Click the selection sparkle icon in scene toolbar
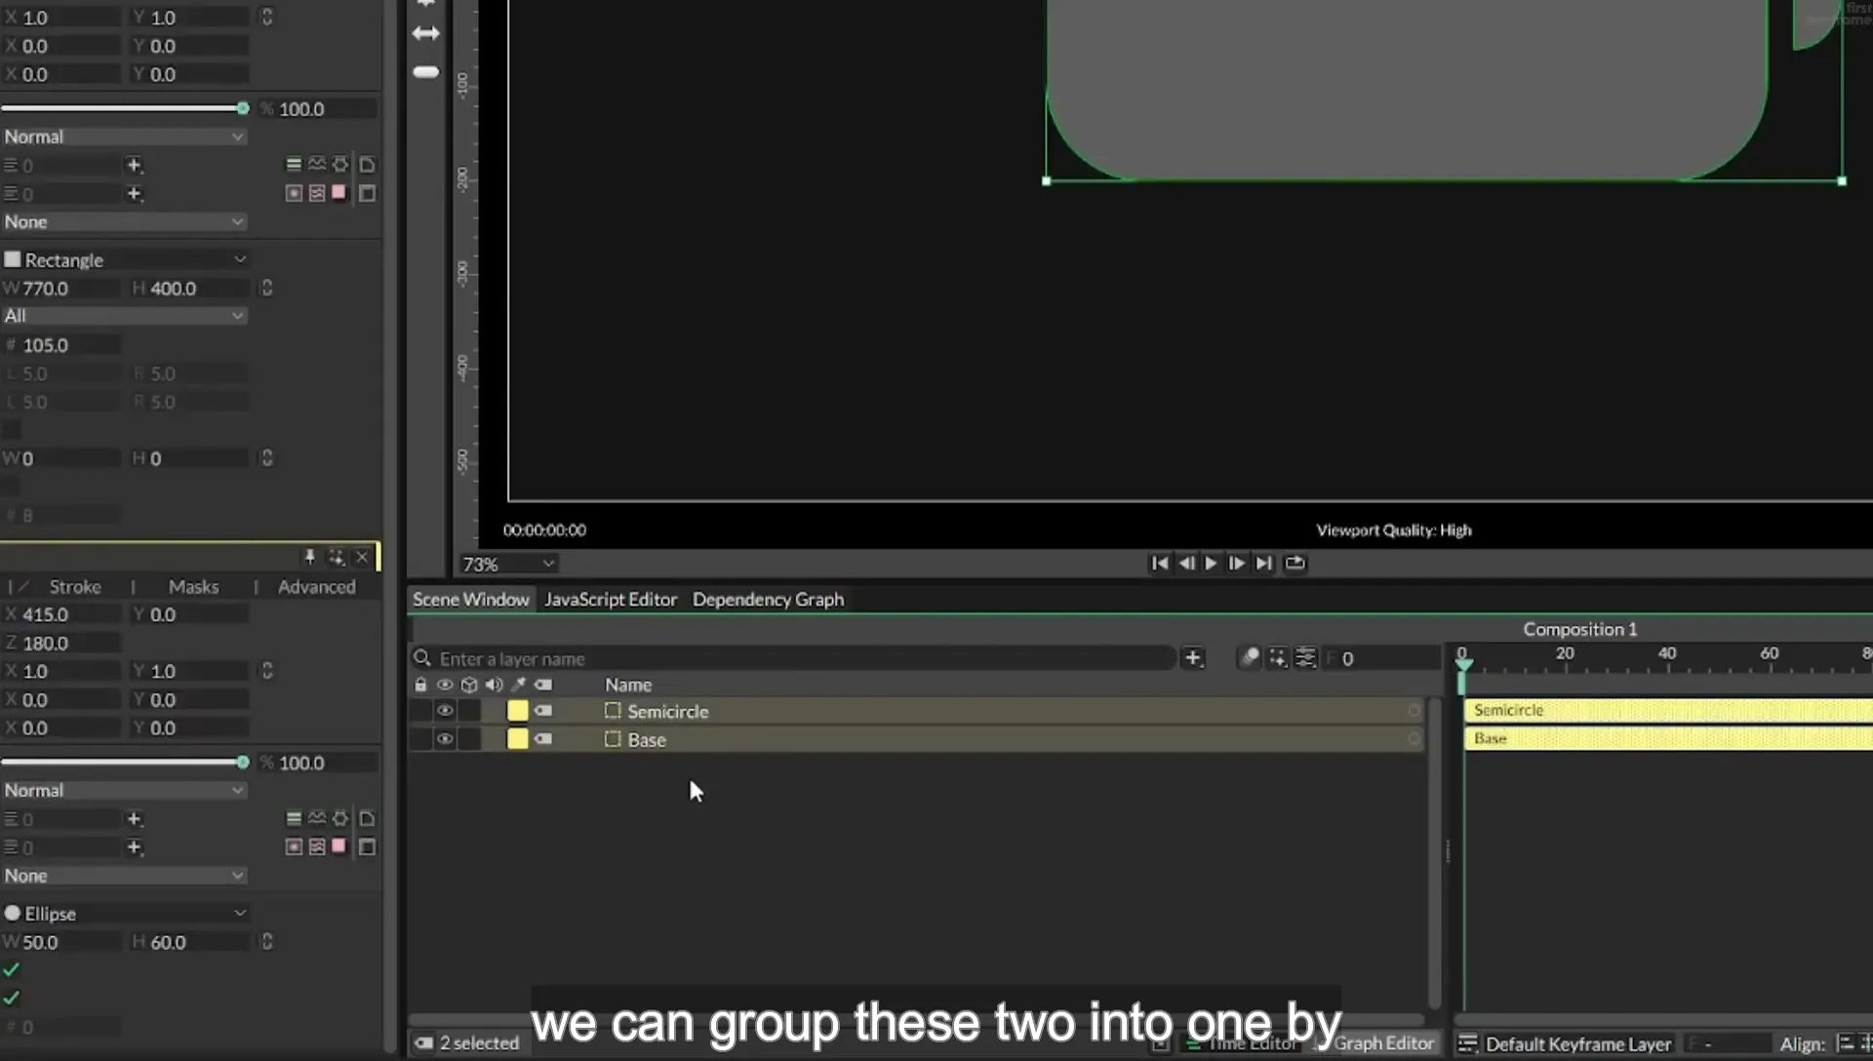The image size is (1873, 1061). 1277,658
